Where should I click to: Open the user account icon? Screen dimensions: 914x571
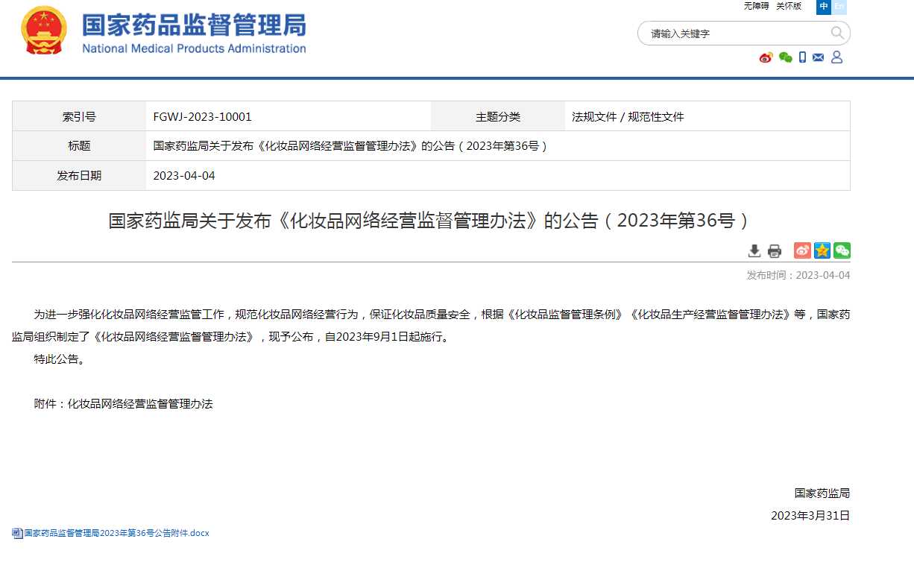click(836, 57)
